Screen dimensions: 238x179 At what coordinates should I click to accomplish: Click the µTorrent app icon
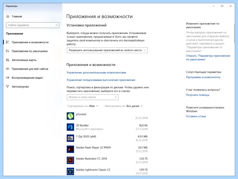point(70,116)
